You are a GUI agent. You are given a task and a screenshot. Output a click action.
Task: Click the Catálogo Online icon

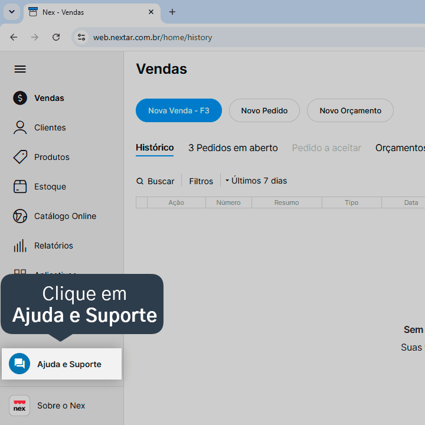point(20,216)
